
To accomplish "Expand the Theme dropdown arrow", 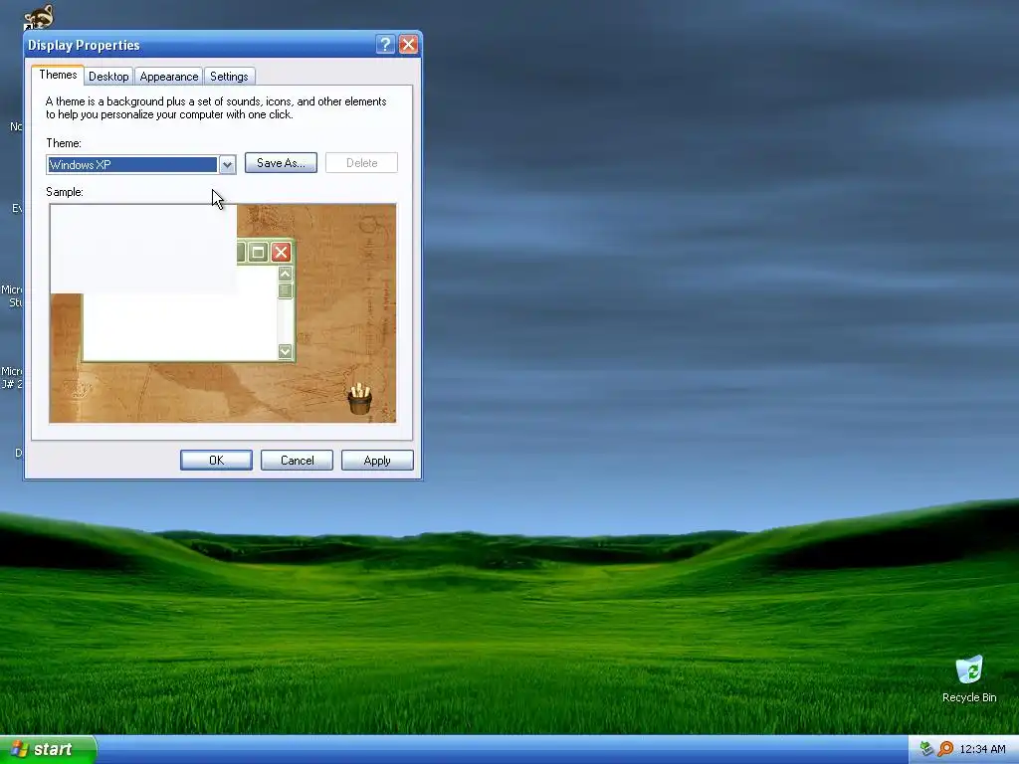I will [x=227, y=165].
